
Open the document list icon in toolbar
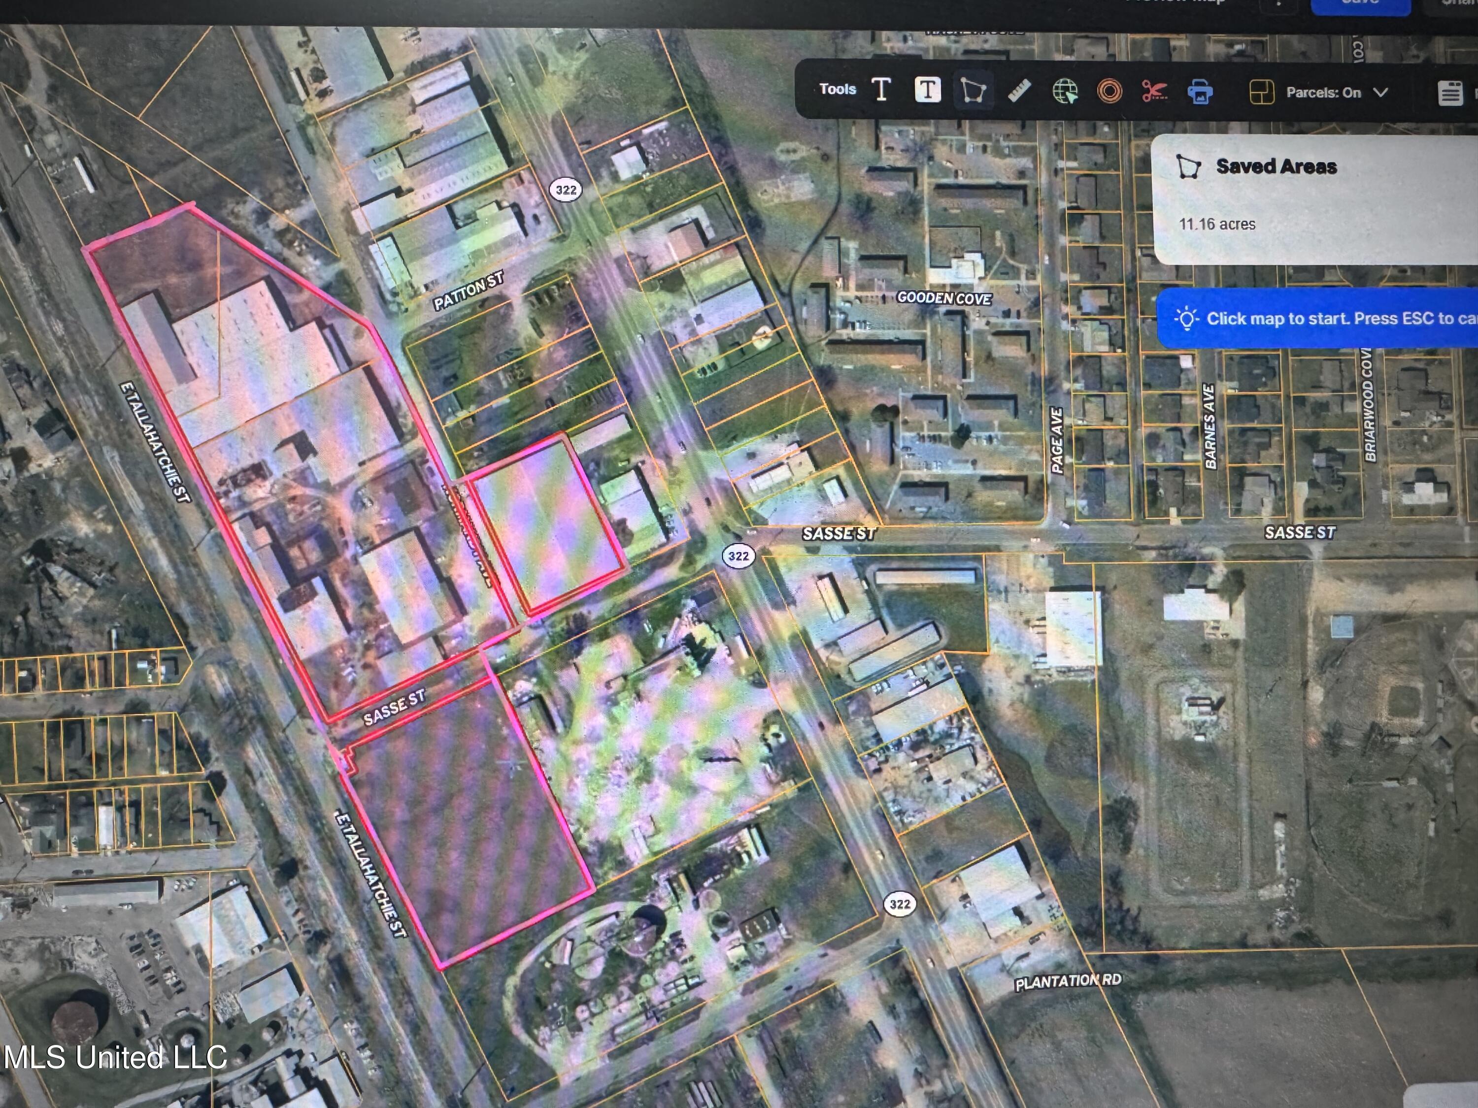tap(1450, 94)
